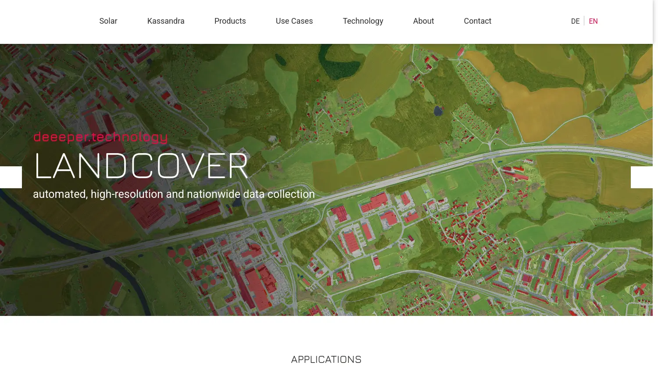658x380 pixels.
Task: Click the red deeeper.technology brand text
Action: pos(100,137)
